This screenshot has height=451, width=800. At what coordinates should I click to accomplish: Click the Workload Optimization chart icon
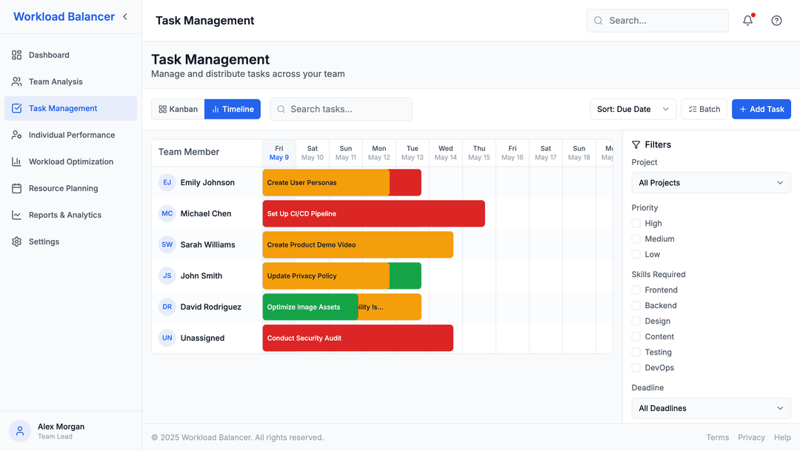tap(16, 161)
